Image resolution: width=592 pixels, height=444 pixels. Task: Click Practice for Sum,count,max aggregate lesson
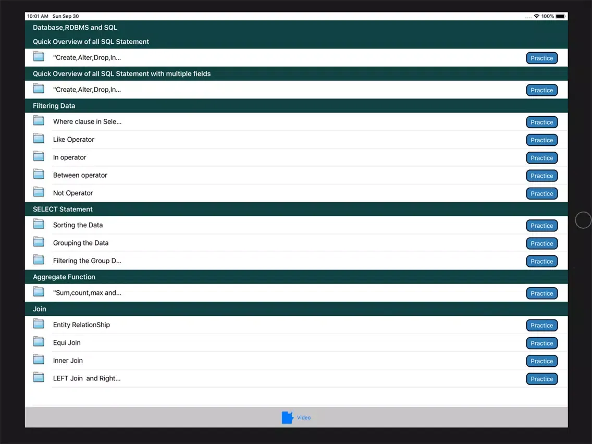tap(541, 293)
